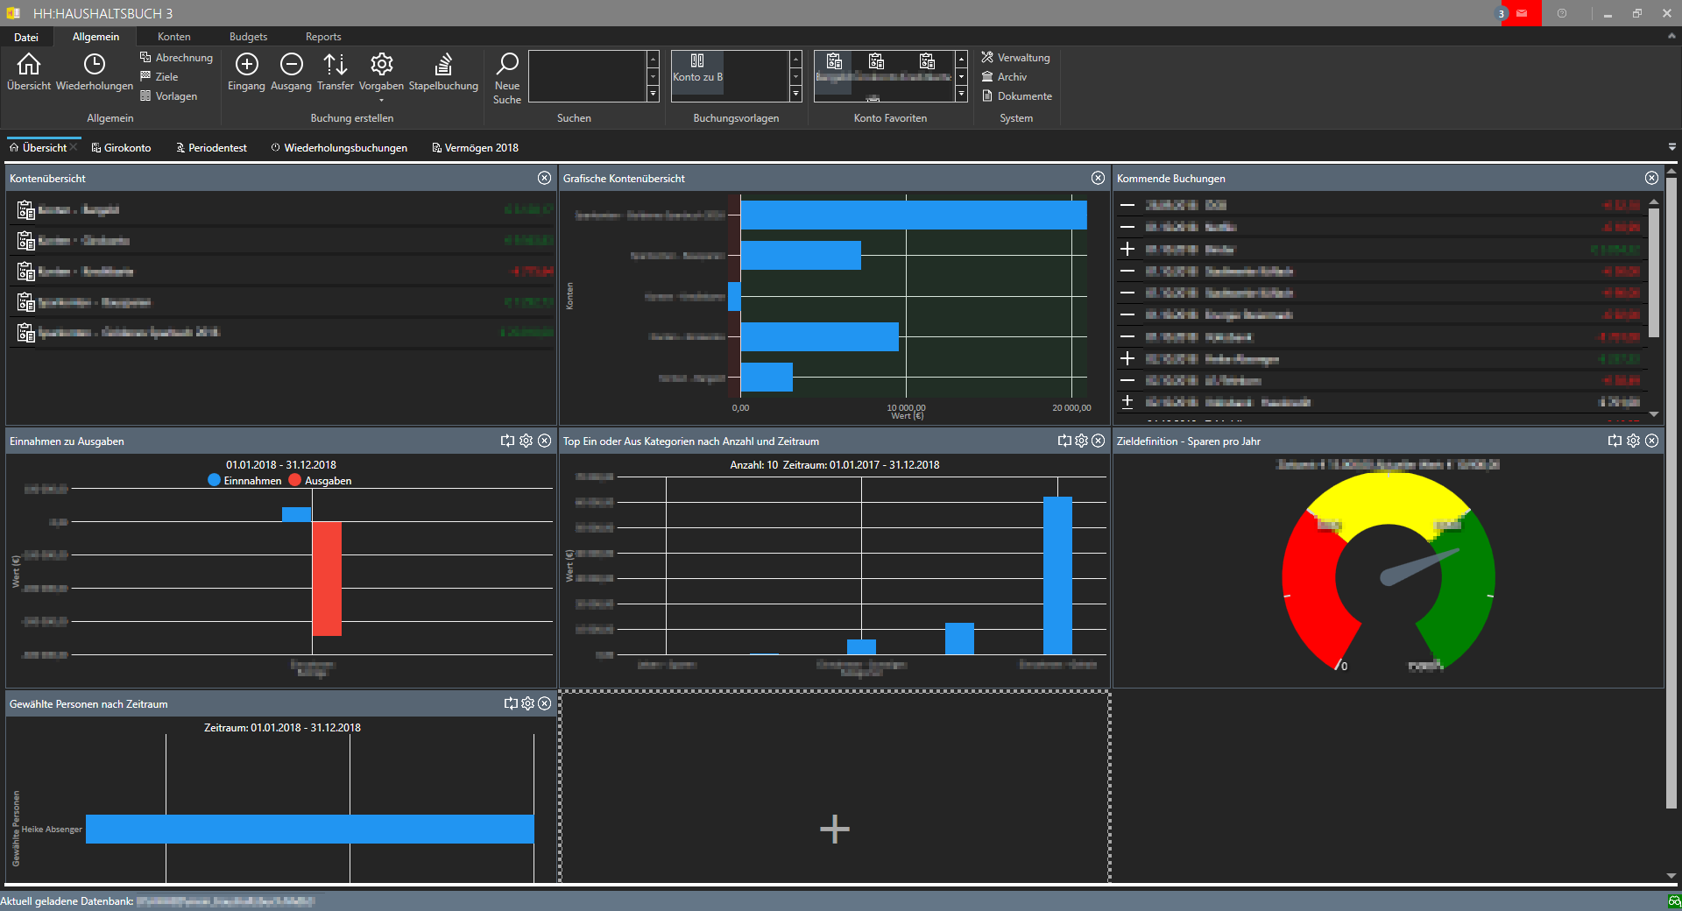This screenshot has width=1682, height=911.
Task: Open settings of Einnahmen zu Ausgaben
Action: (526, 441)
